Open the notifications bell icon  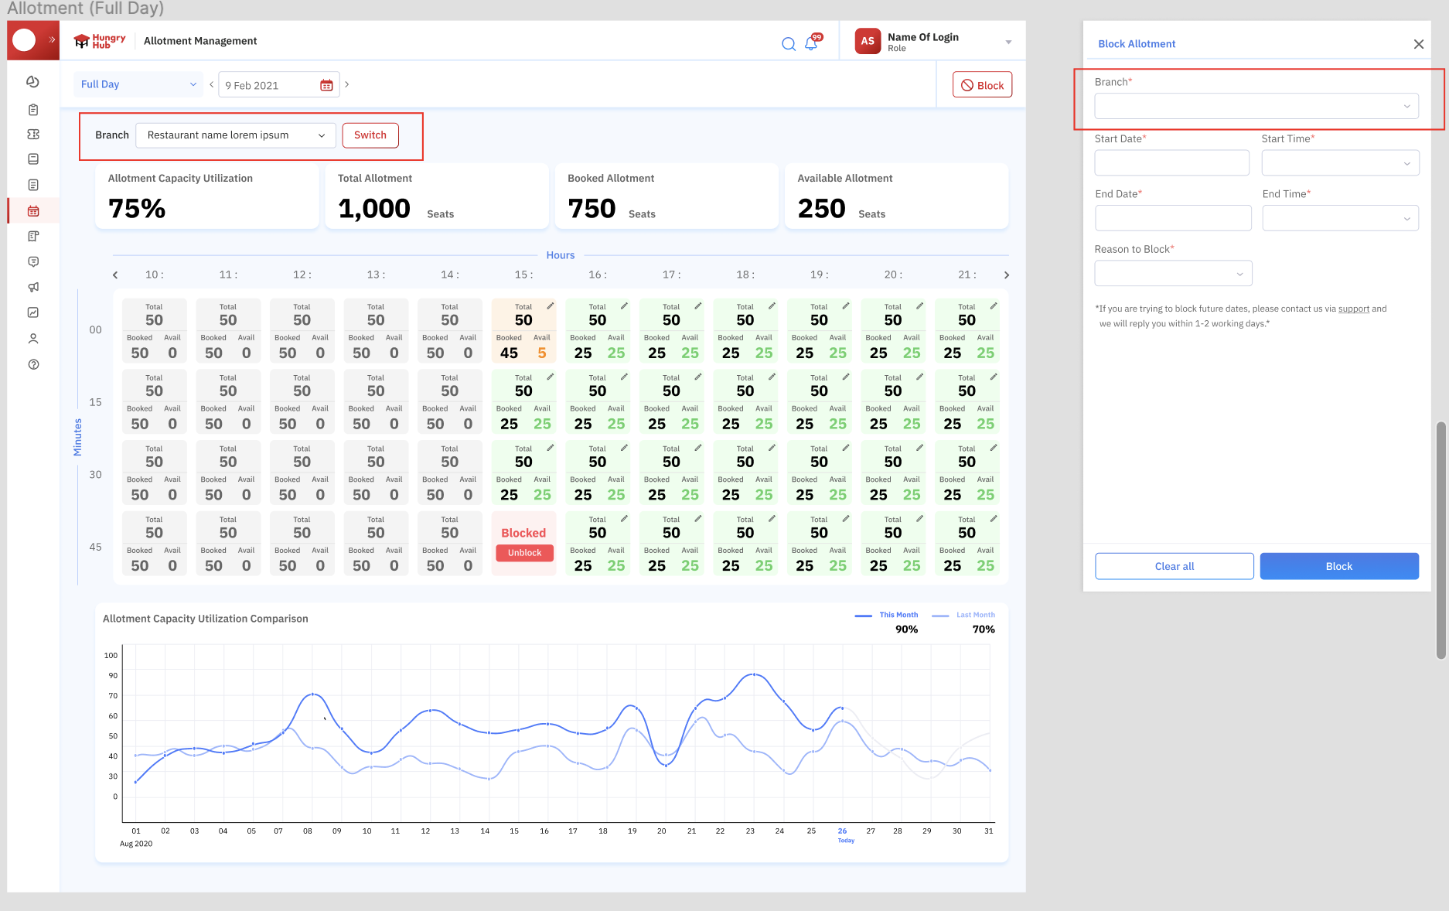pos(811,43)
